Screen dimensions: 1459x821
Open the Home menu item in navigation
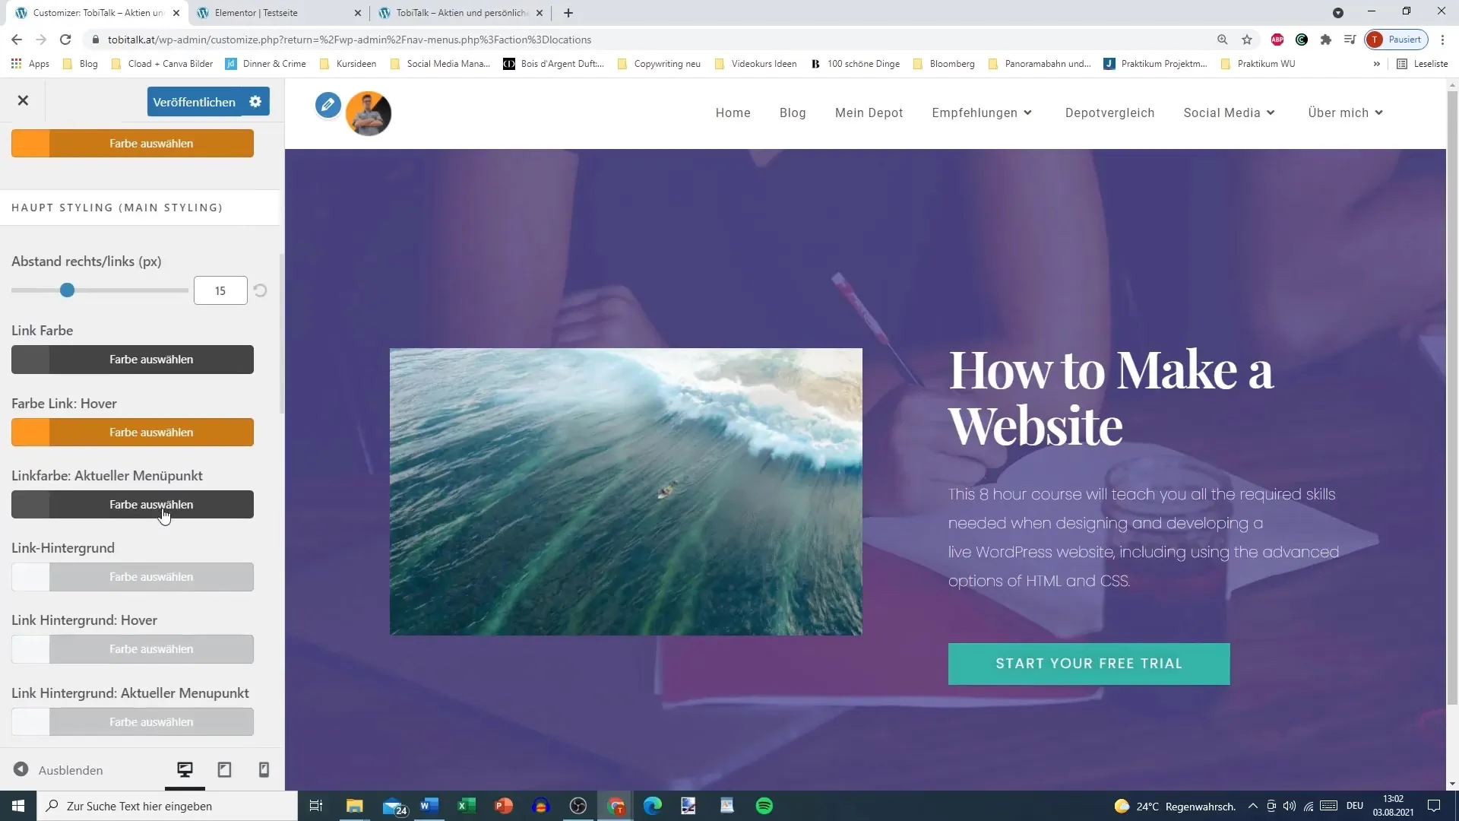(733, 113)
